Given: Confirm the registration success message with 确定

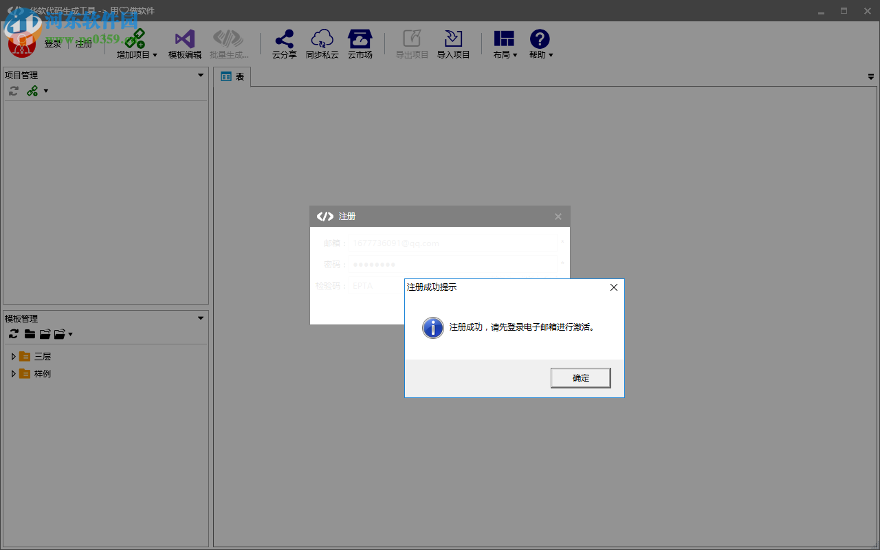Looking at the screenshot, I should 580,377.
